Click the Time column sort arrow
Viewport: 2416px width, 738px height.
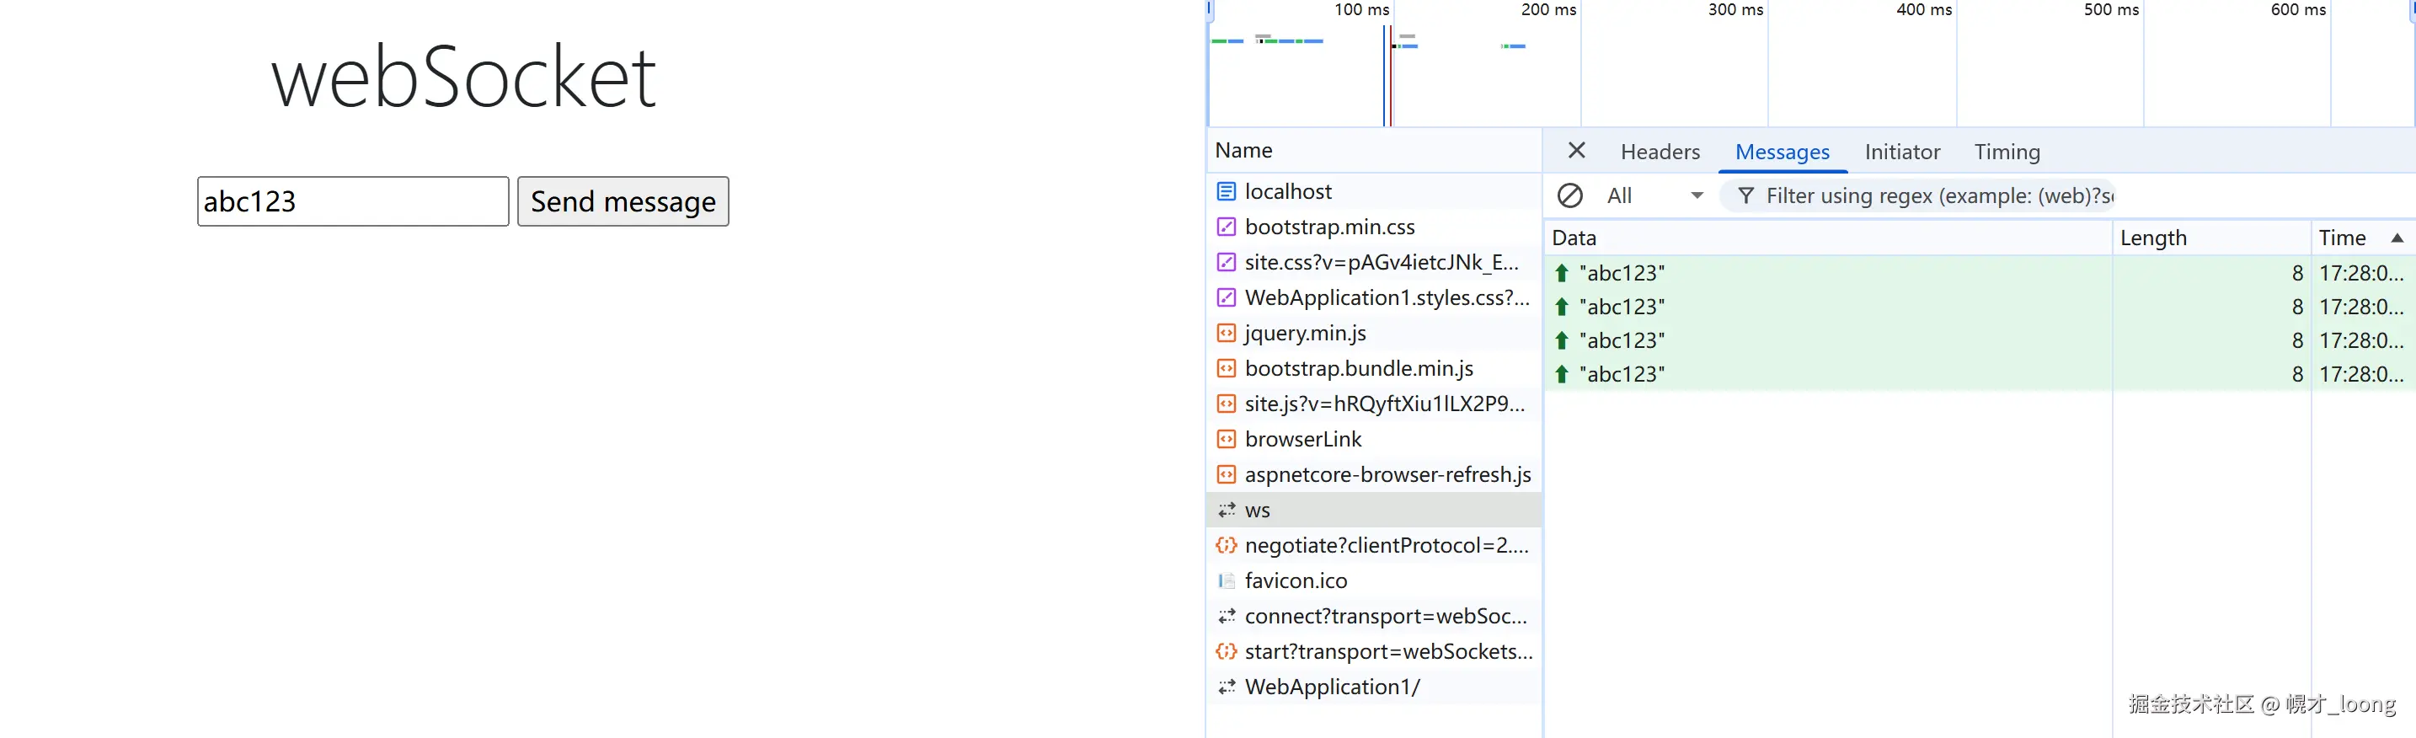(x=2397, y=238)
